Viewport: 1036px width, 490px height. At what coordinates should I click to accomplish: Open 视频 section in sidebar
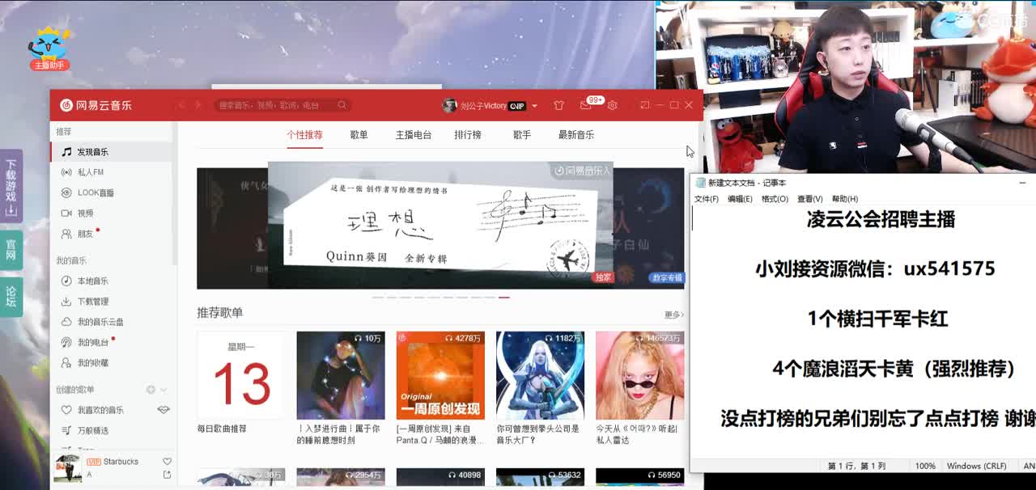point(112,213)
